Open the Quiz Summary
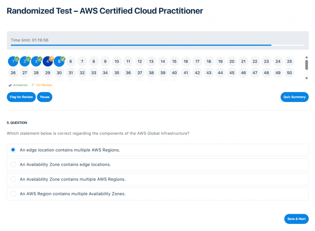 294,97
